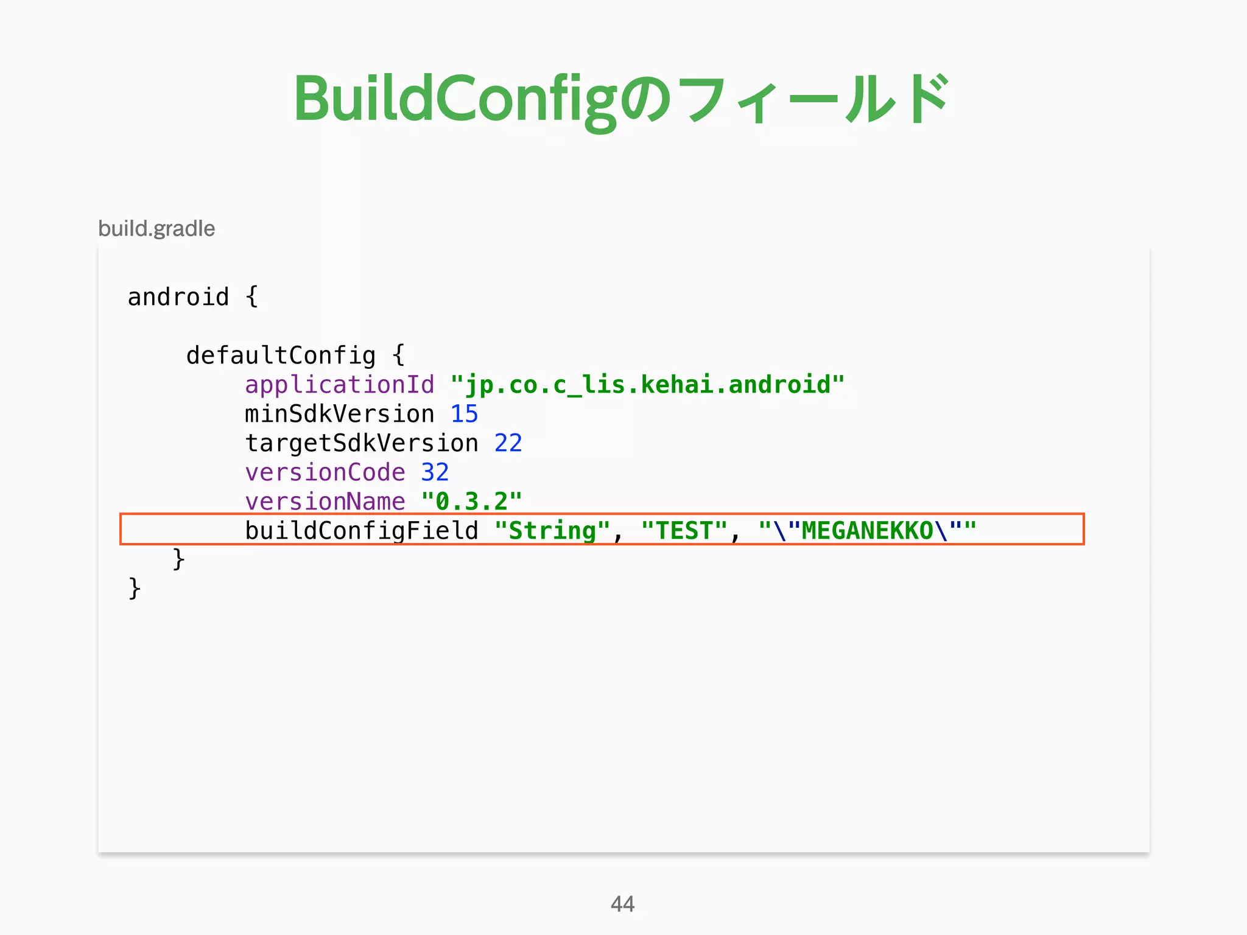Viewport: 1247px width, 935px height.
Task: Click the "TEST" field name literal
Action: point(684,531)
